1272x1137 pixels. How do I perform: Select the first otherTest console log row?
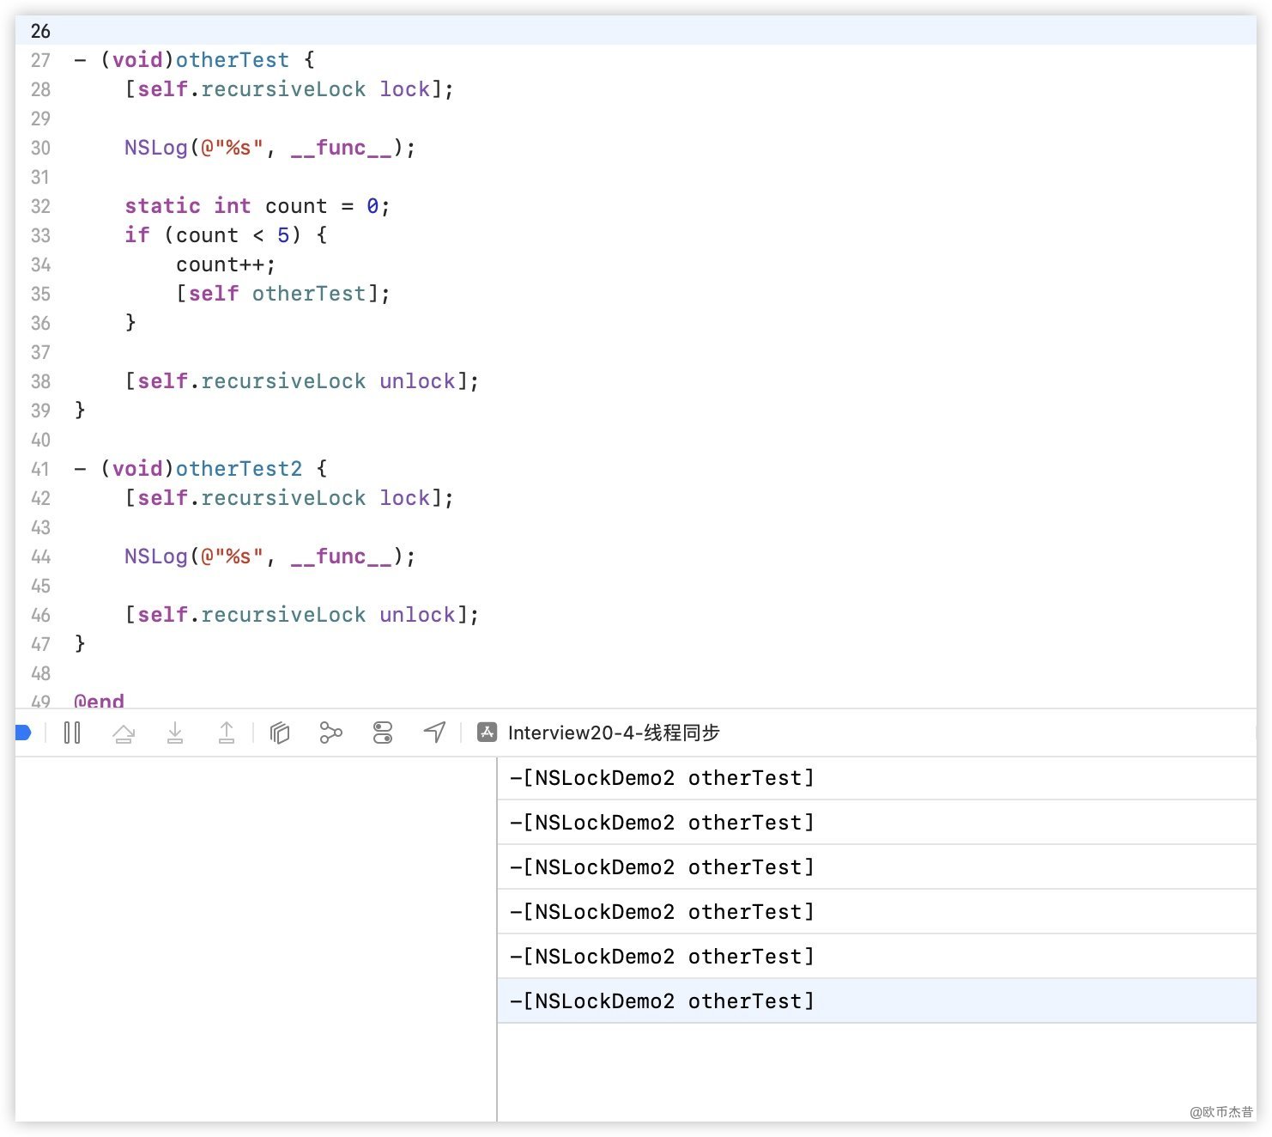661,778
